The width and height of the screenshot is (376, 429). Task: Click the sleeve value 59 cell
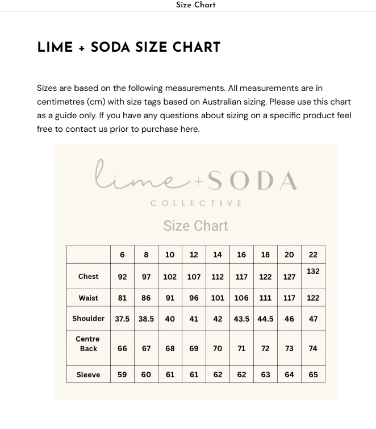[122, 374]
